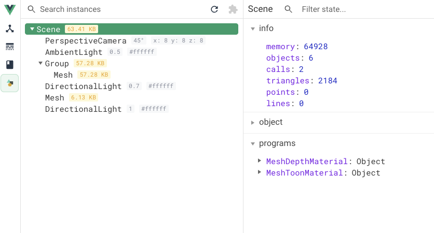Image resolution: width=434 pixels, height=233 pixels.
Task: Click the plugin puzzle-piece icon
Action: (233, 9)
